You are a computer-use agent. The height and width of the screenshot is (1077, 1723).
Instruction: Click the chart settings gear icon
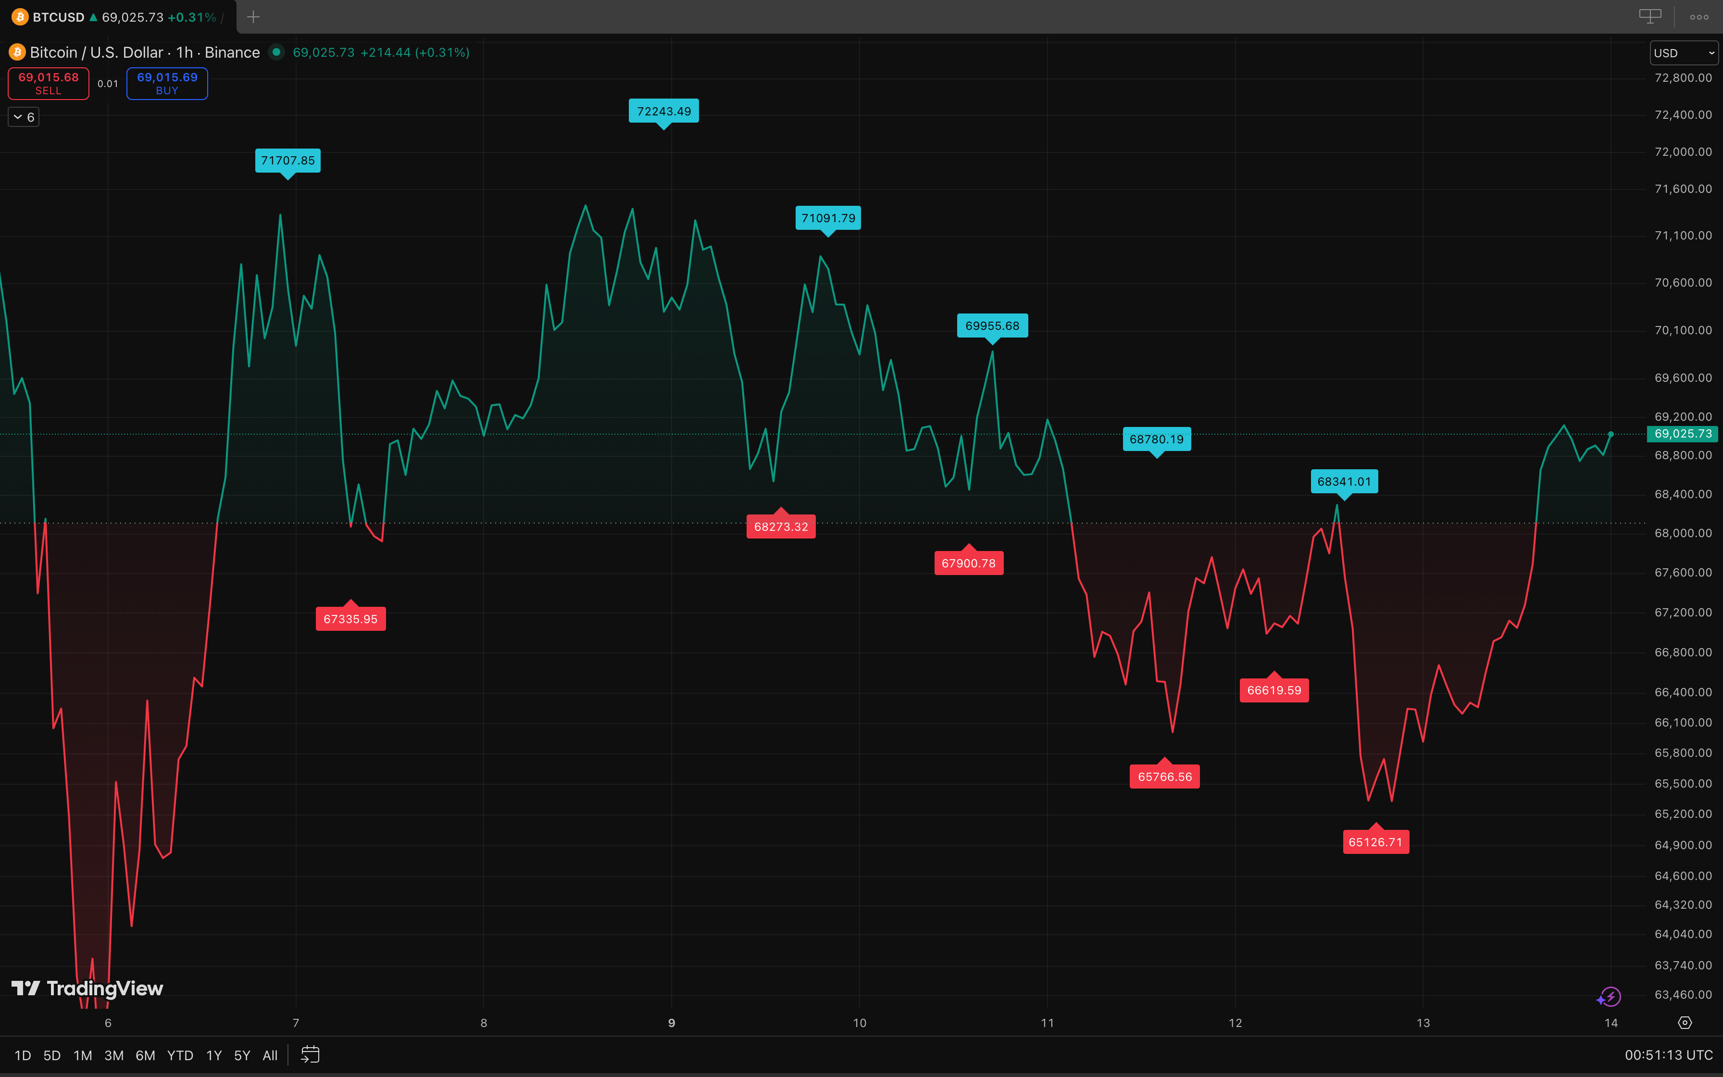tap(1685, 1023)
